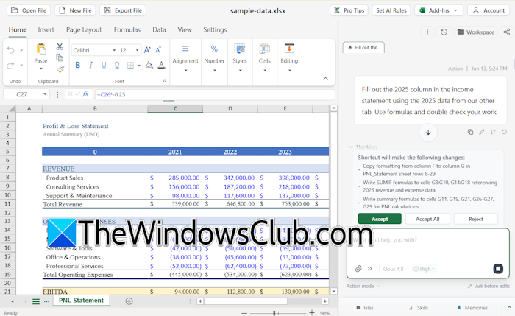
Task: Click the New File button
Action: pos(75,10)
